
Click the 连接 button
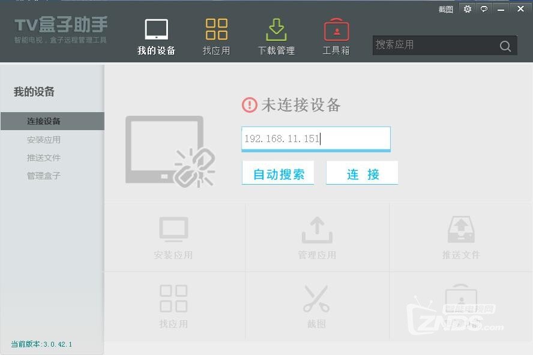(362, 173)
